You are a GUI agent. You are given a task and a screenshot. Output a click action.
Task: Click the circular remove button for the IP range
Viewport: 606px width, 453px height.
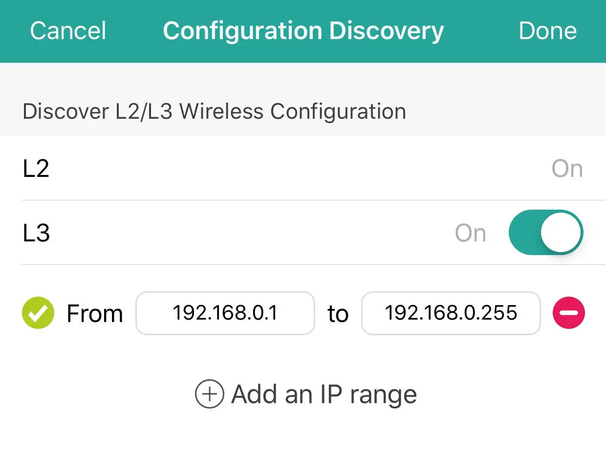pyautogui.click(x=568, y=313)
